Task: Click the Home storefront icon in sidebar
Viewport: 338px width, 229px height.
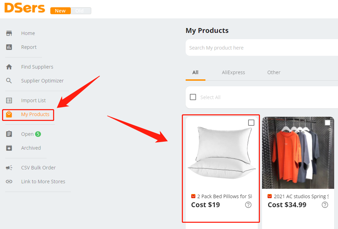Action: click(9, 33)
